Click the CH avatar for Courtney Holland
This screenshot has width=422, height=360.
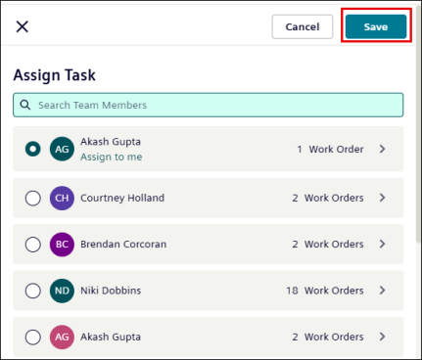(x=62, y=198)
